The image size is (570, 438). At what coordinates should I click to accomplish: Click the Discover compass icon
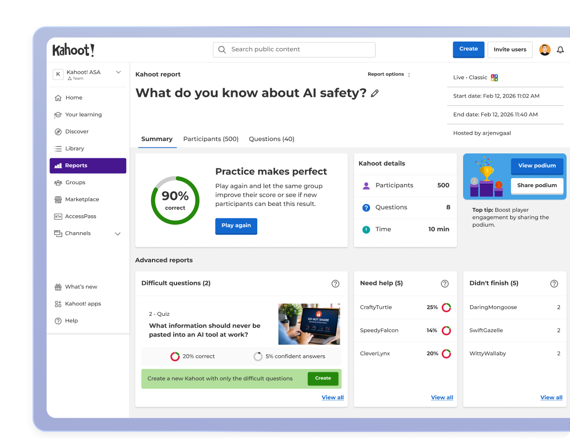click(58, 132)
